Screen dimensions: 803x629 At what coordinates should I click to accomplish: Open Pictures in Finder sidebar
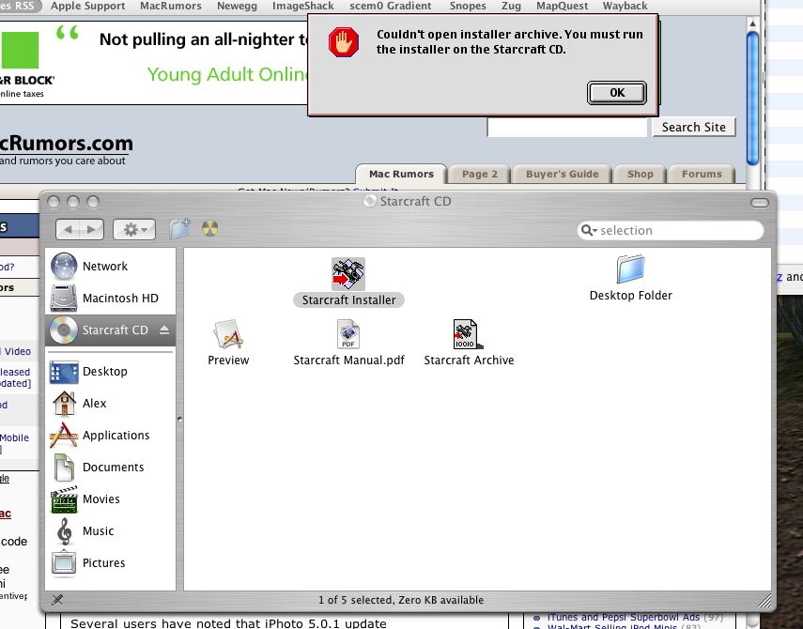110,562
